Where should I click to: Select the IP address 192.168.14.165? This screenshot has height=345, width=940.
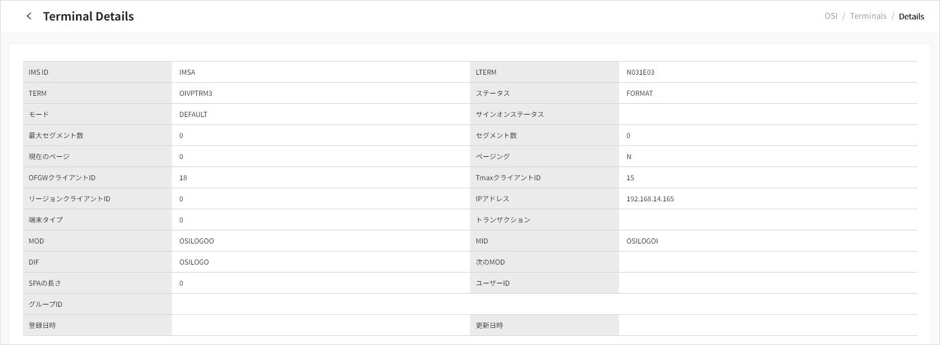coord(650,199)
